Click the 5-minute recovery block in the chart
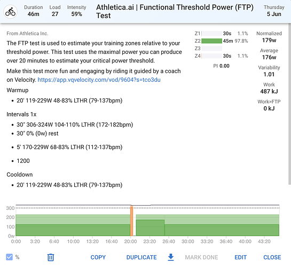Image resolution: width=291 pixels, height=267 pixels. pyautogui.click(x=150, y=228)
